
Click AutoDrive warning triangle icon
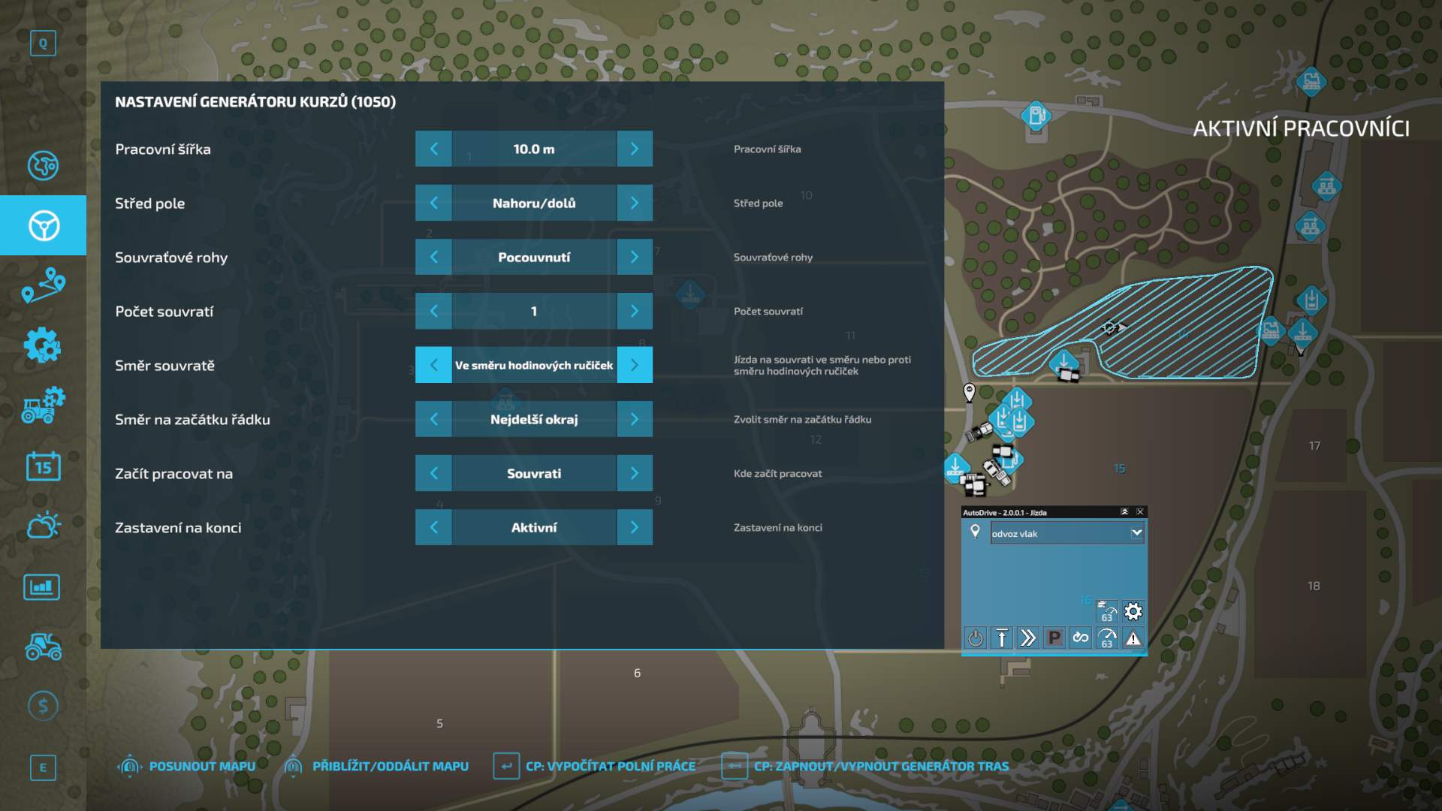(1133, 638)
